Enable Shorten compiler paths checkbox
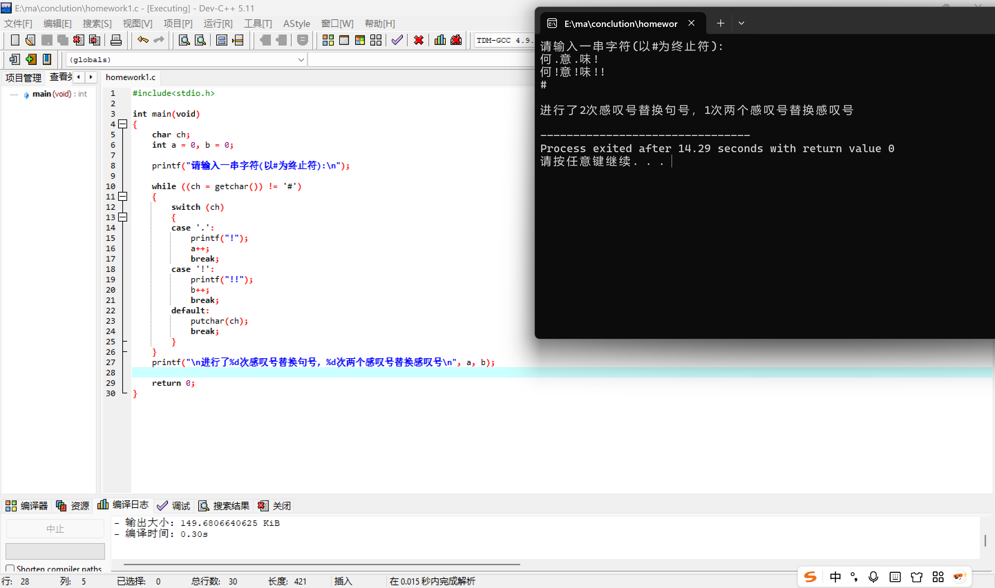This screenshot has height=588, width=995. click(x=10, y=569)
